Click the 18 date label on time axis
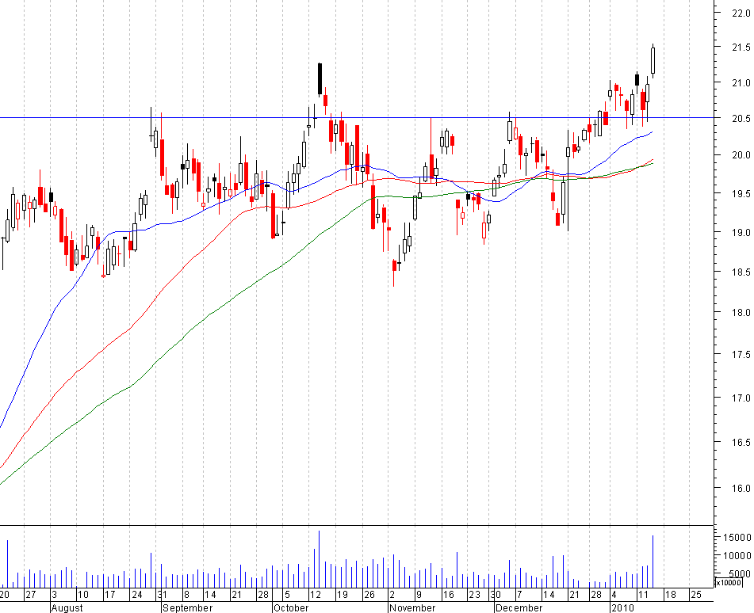The height and width of the screenshot is (613, 754). click(670, 594)
